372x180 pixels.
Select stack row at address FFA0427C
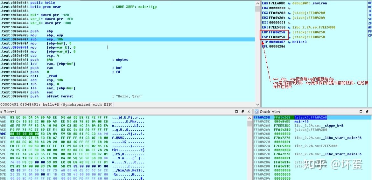pos(312,154)
